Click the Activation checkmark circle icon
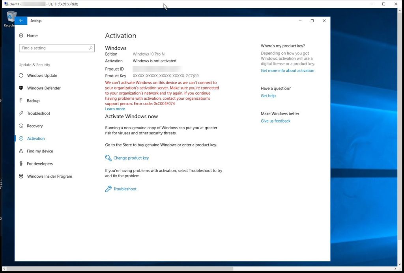 click(x=21, y=138)
